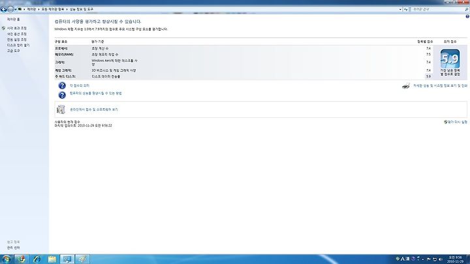Click the shield icon beside 평가 다시 실행
Viewport: 470px width, 264px height.
(445, 122)
